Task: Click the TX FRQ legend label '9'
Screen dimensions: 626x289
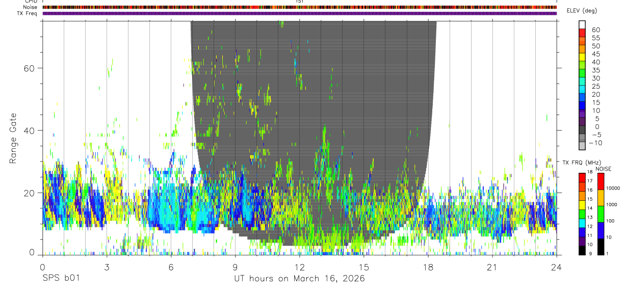Action: point(590,253)
